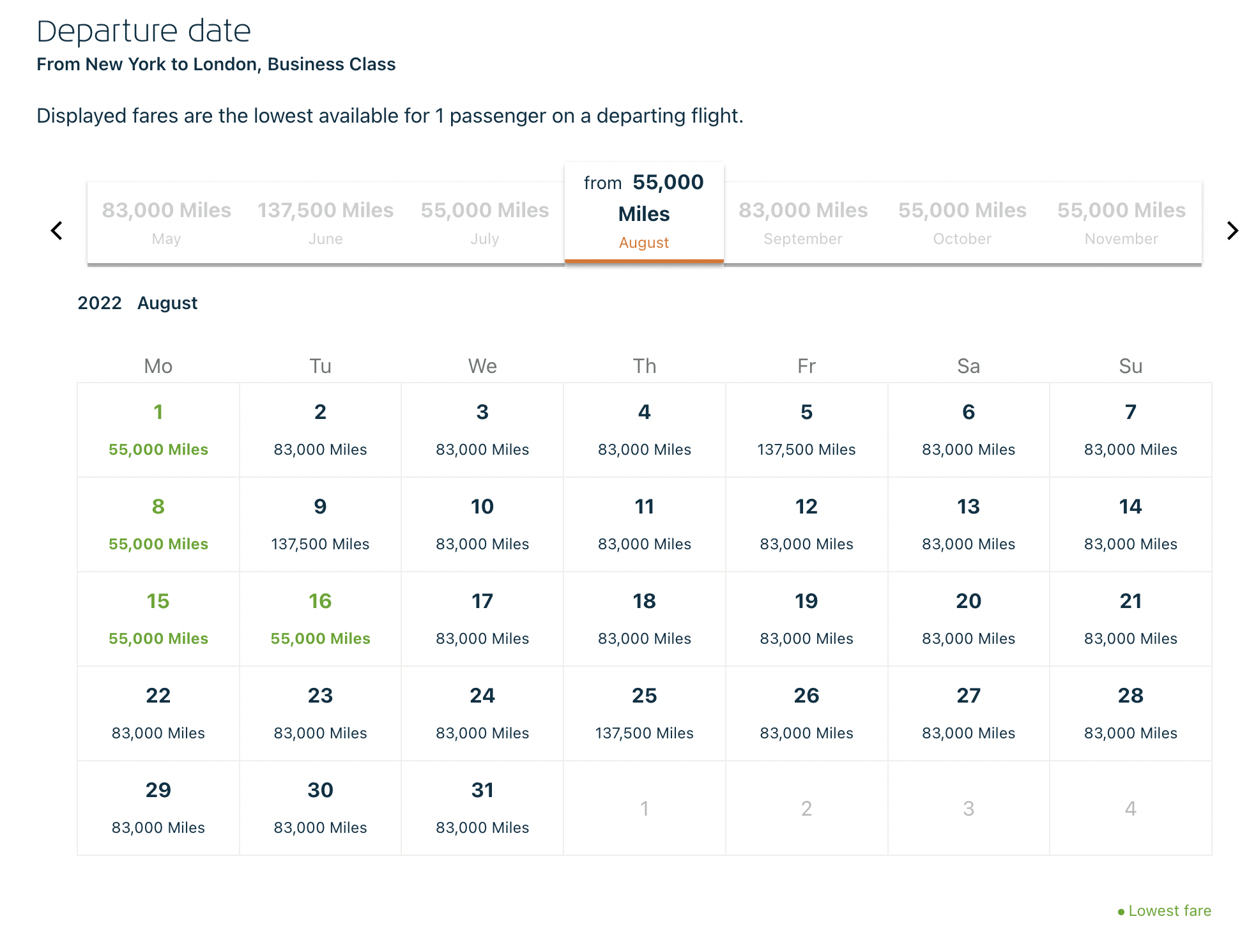Select August 16 lowest fare
The height and width of the screenshot is (944, 1256).
click(320, 619)
